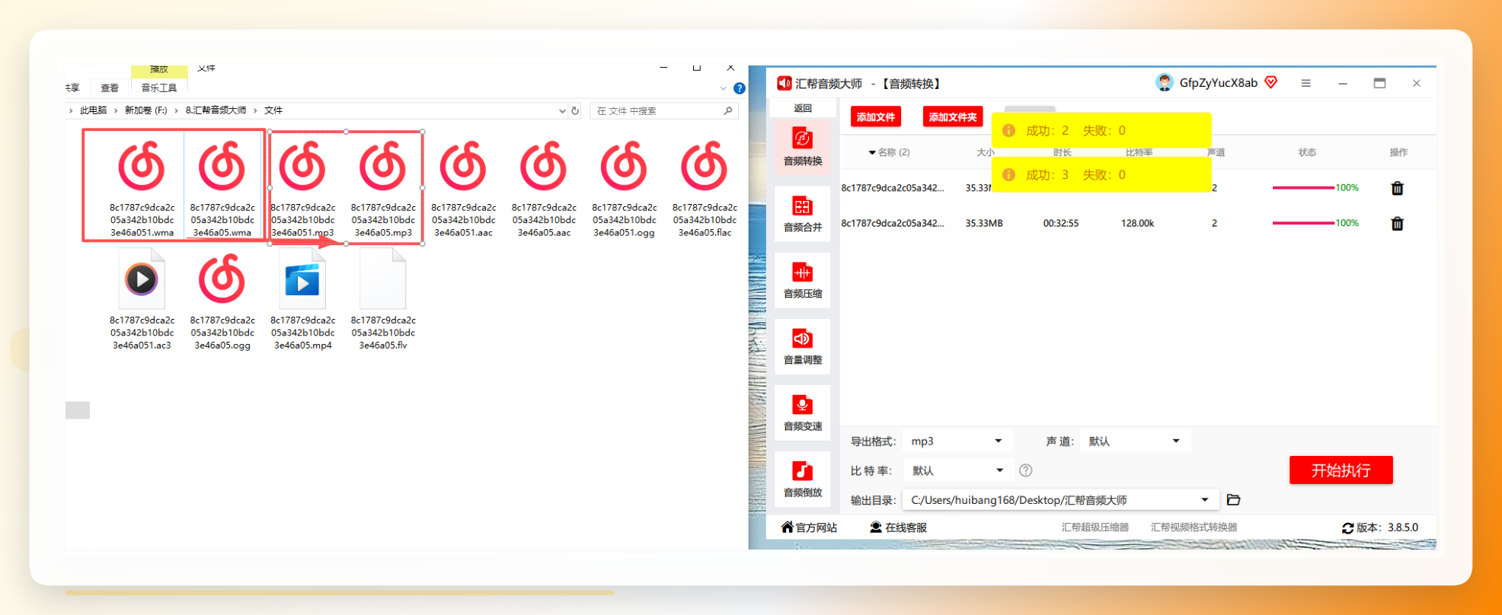Image resolution: width=1502 pixels, height=615 pixels.
Task: Delete the first converted file row
Action: [x=1397, y=188]
